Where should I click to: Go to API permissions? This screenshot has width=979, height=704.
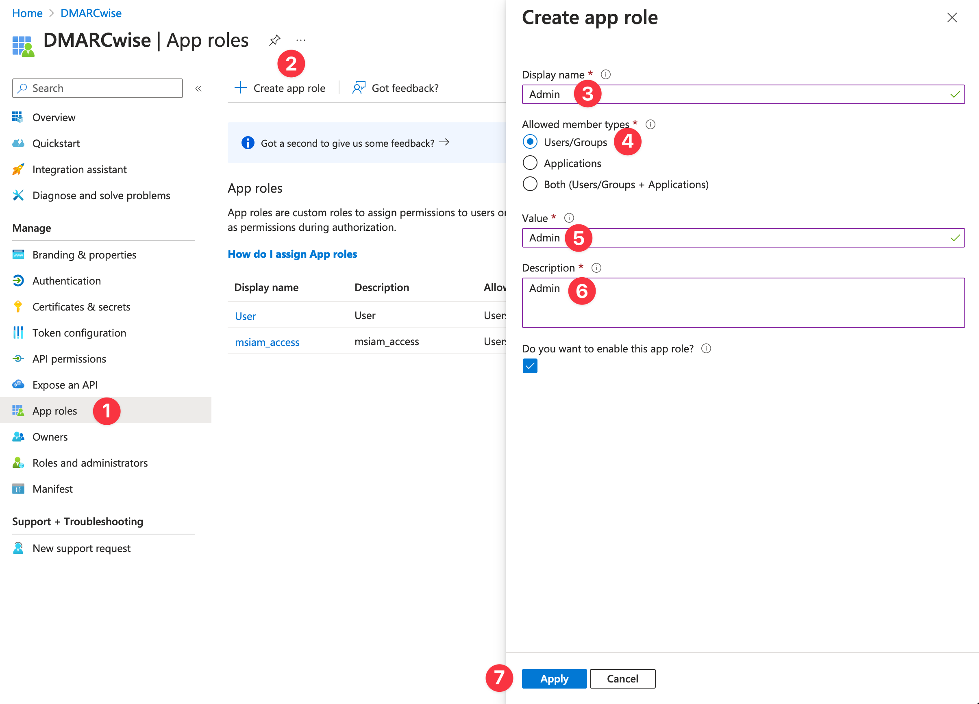69,358
